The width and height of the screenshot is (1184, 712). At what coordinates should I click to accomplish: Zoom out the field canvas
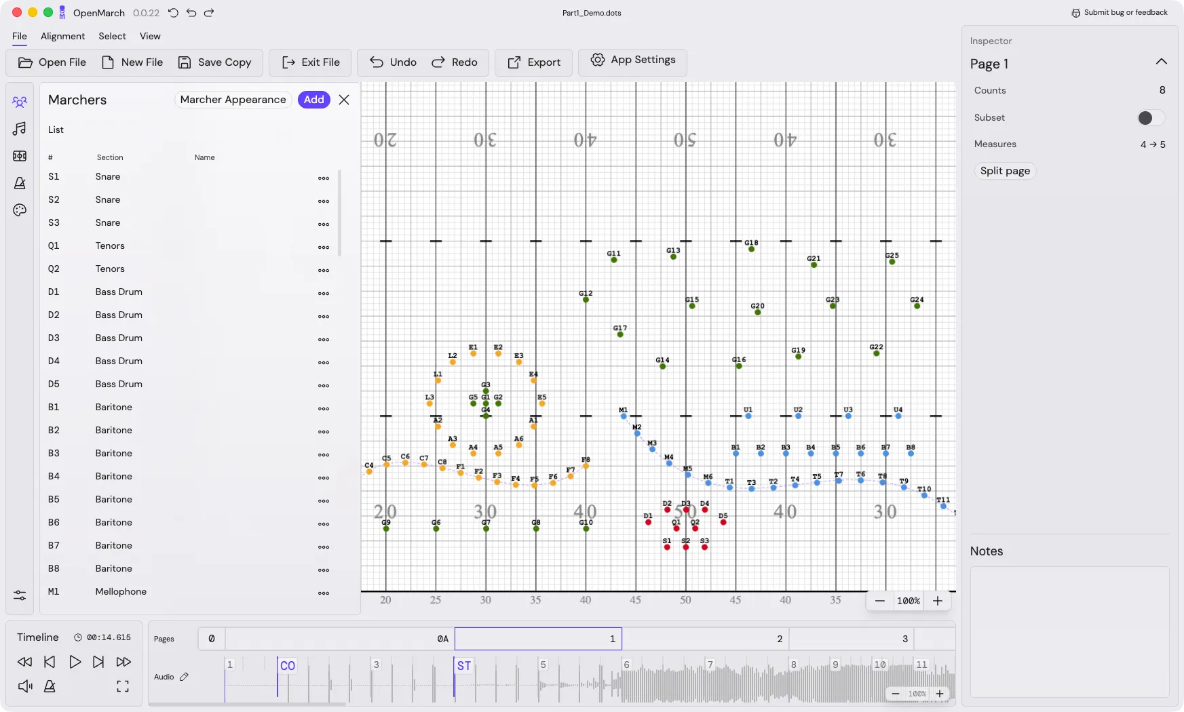pos(880,601)
